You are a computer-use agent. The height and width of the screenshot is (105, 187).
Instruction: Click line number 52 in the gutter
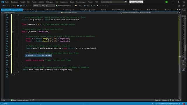click(x=7, y=70)
